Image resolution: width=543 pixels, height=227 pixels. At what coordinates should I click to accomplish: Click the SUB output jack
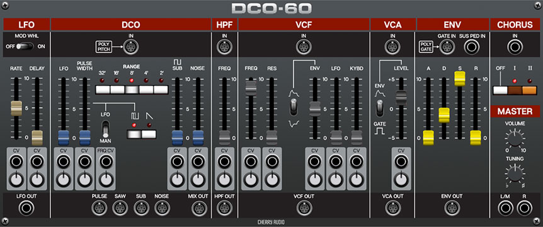pos(141,209)
